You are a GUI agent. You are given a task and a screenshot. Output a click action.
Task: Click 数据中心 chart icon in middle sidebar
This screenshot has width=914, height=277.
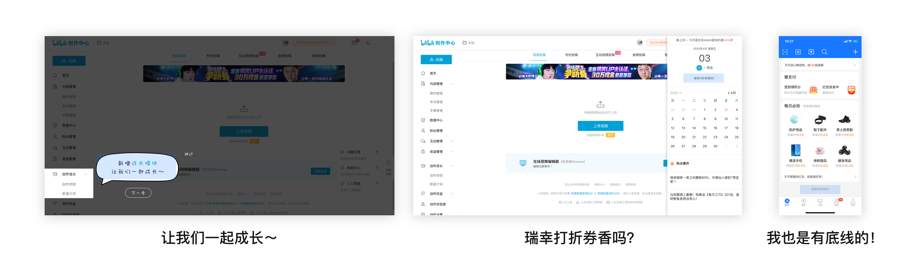pyautogui.click(x=423, y=120)
